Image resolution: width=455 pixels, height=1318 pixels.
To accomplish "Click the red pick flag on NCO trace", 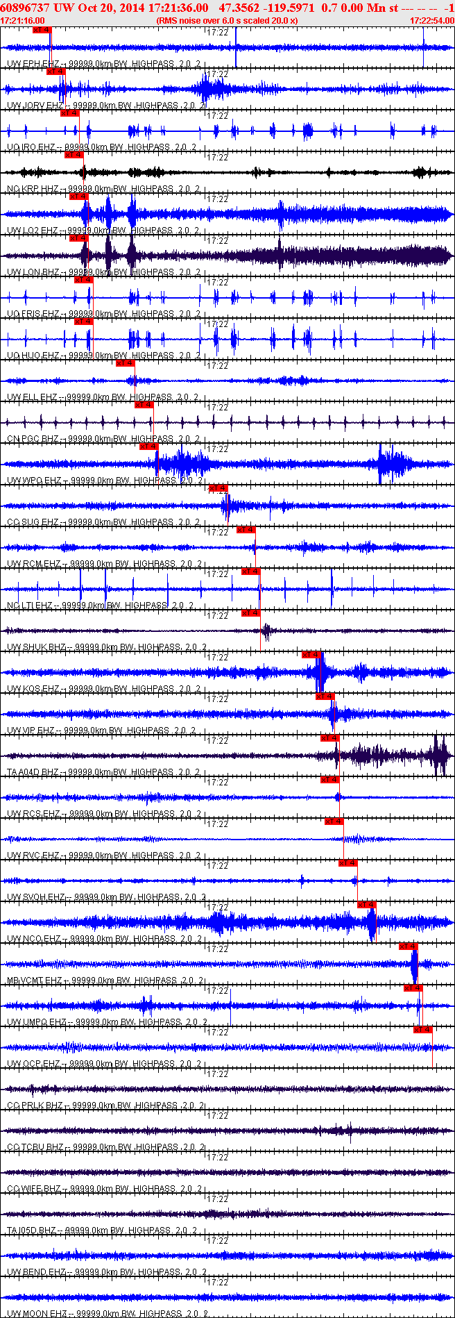I will [x=366, y=905].
